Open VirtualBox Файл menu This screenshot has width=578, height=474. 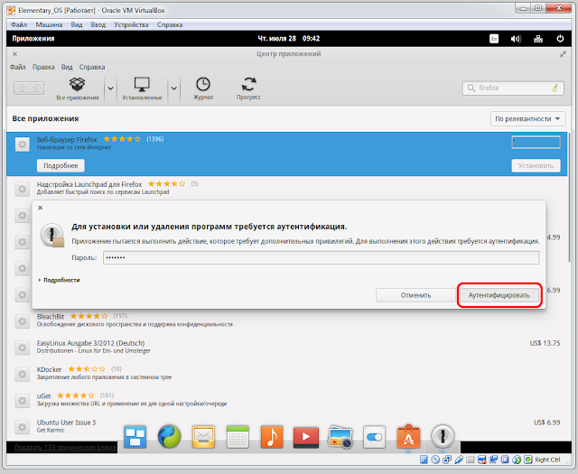pyautogui.click(x=19, y=24)
